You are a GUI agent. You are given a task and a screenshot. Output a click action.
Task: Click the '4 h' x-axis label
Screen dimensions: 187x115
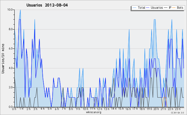[x=42, y=109]
